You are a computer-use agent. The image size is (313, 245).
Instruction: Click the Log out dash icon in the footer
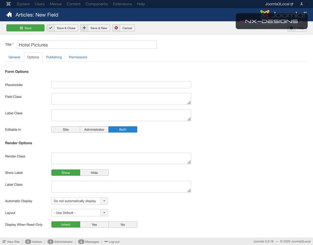click(106, 242)
